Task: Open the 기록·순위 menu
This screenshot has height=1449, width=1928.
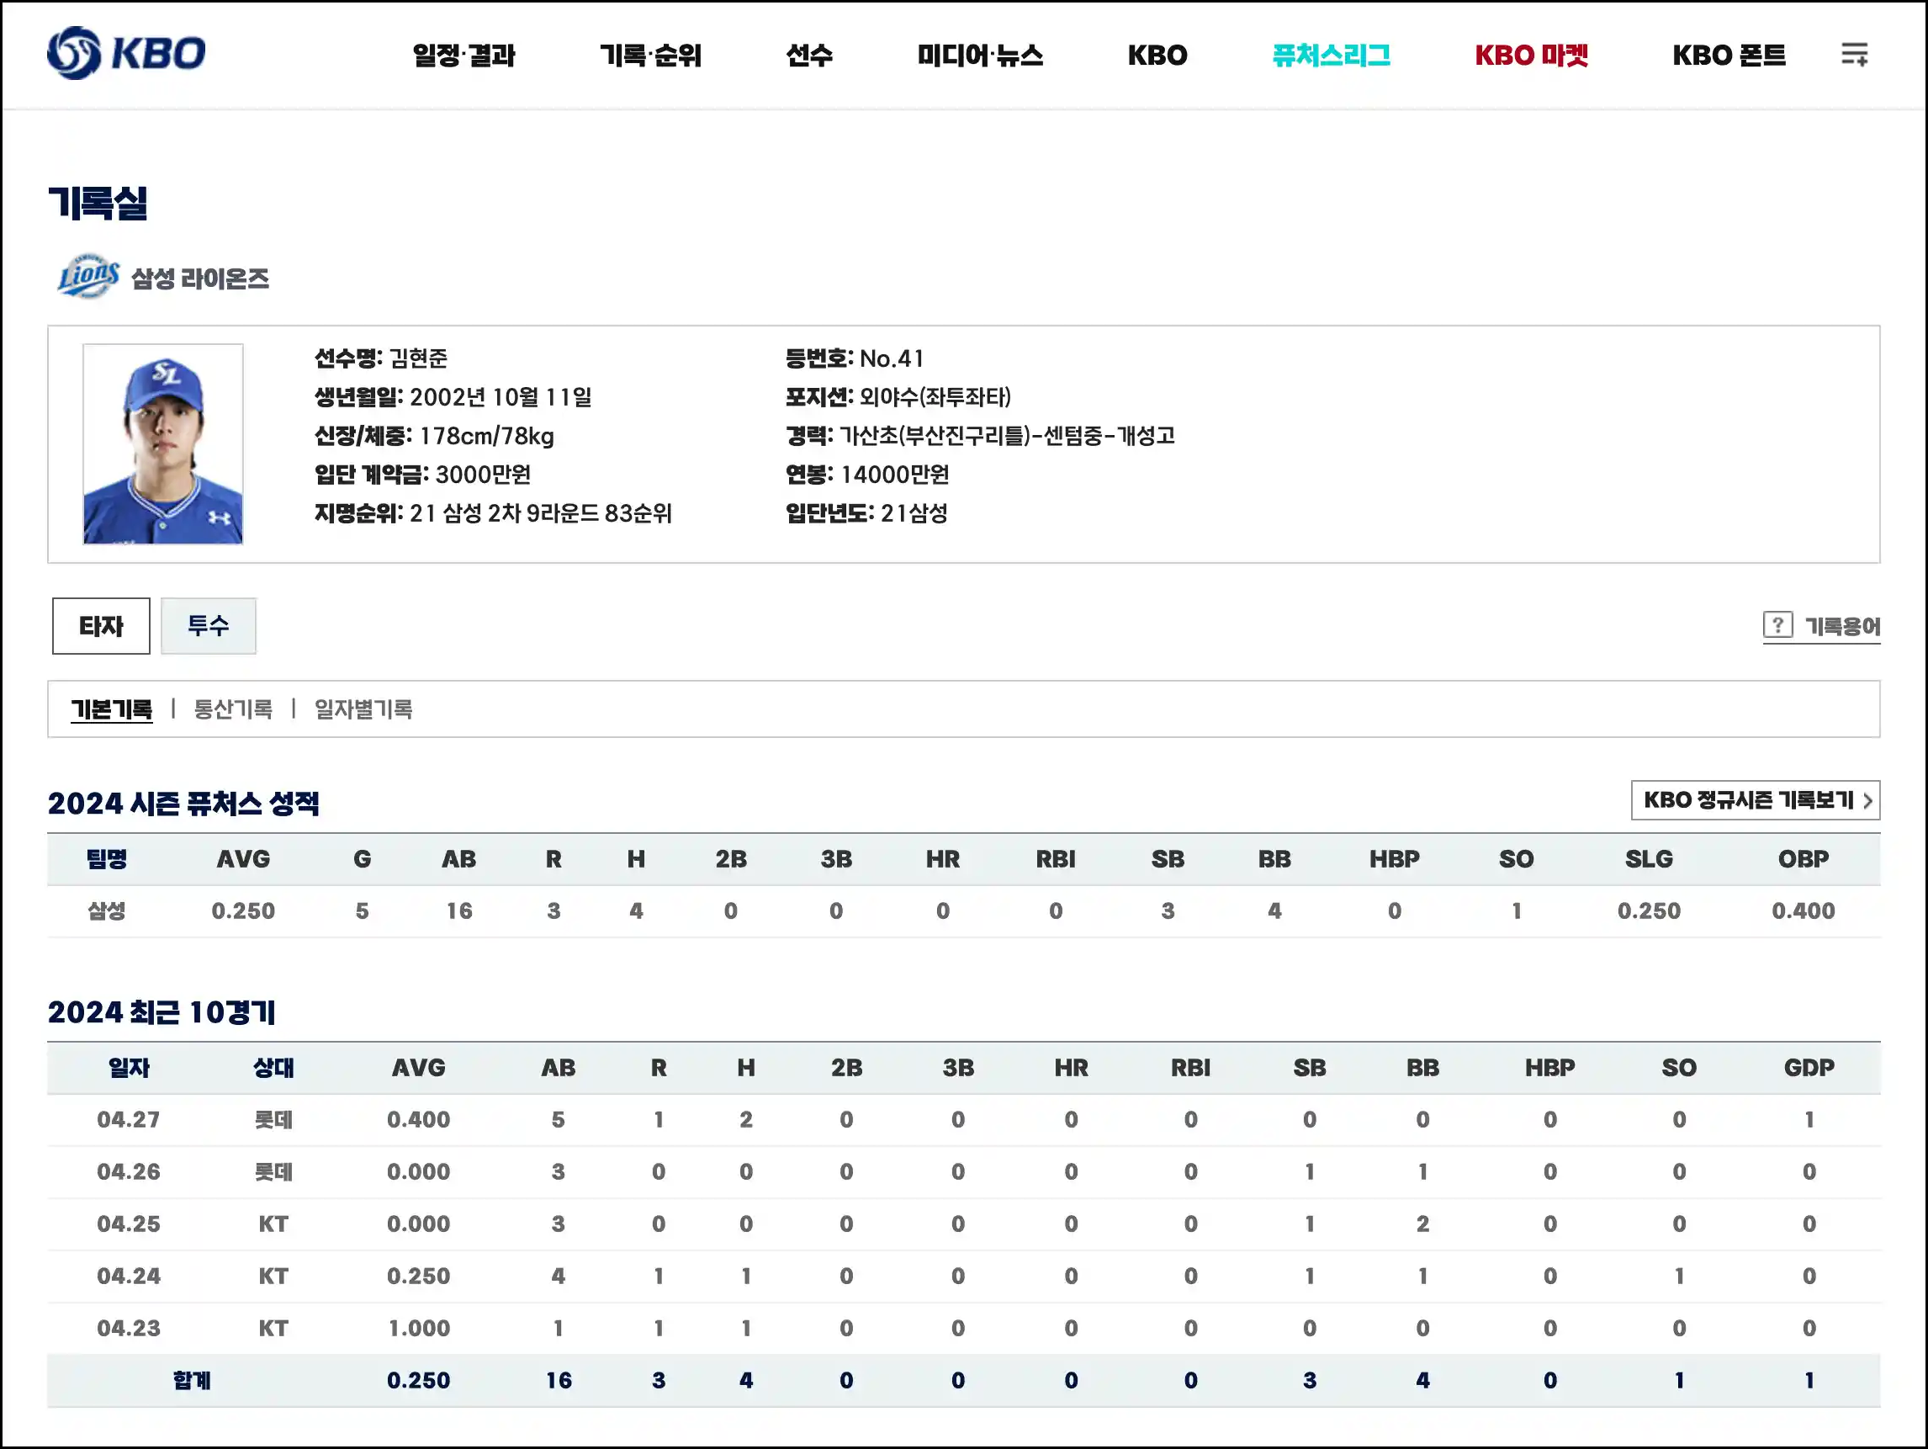Action: point(650,54)
